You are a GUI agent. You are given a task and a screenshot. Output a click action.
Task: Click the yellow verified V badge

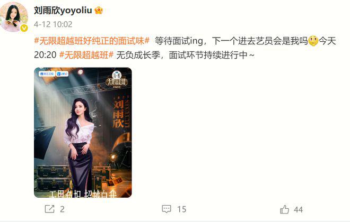24,28
